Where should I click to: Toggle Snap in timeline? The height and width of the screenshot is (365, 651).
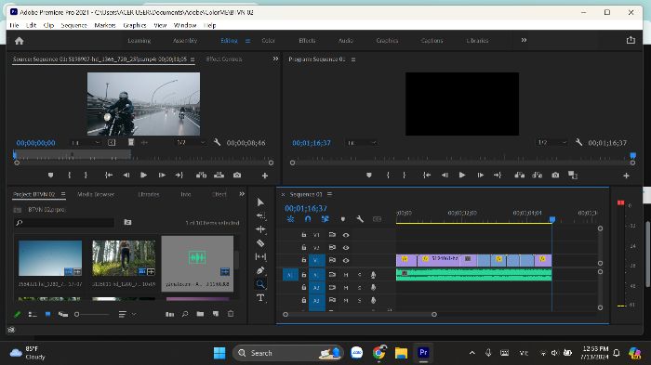pyautogui.click(x=308, y=218)
